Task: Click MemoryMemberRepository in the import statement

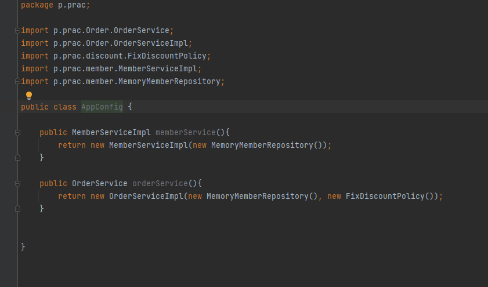Action: 169,82
